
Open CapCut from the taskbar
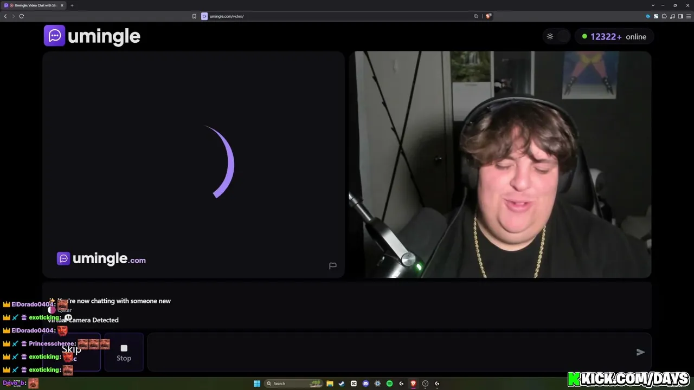click(x=354, y=383)
